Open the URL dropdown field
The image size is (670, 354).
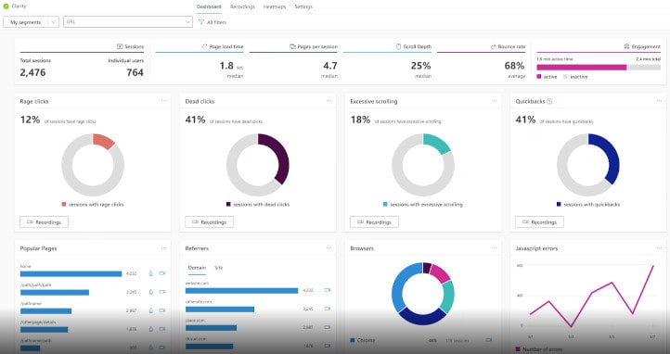[x=128, y=22]
